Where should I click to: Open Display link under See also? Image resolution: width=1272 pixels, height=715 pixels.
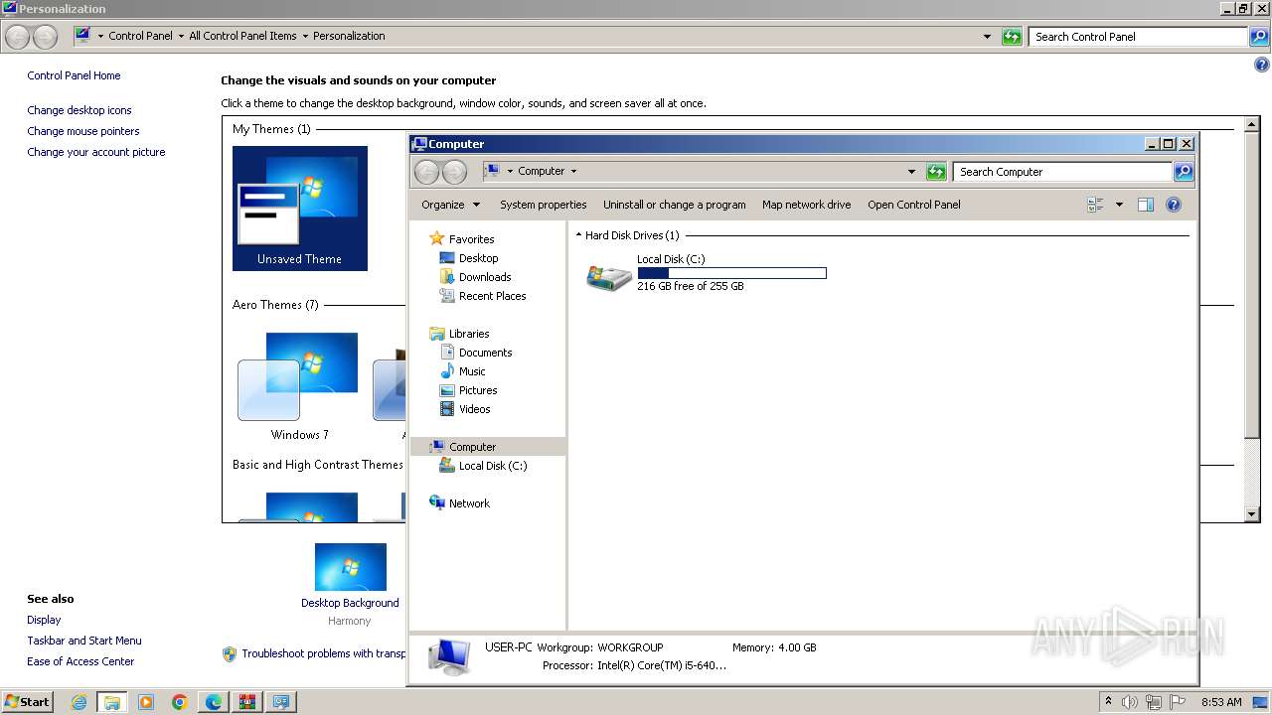coord(44,620)
